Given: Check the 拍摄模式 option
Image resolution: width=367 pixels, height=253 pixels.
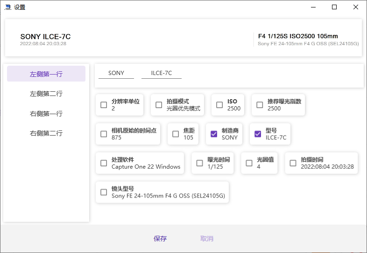Looking at the screenshot, I should point(159,105).
